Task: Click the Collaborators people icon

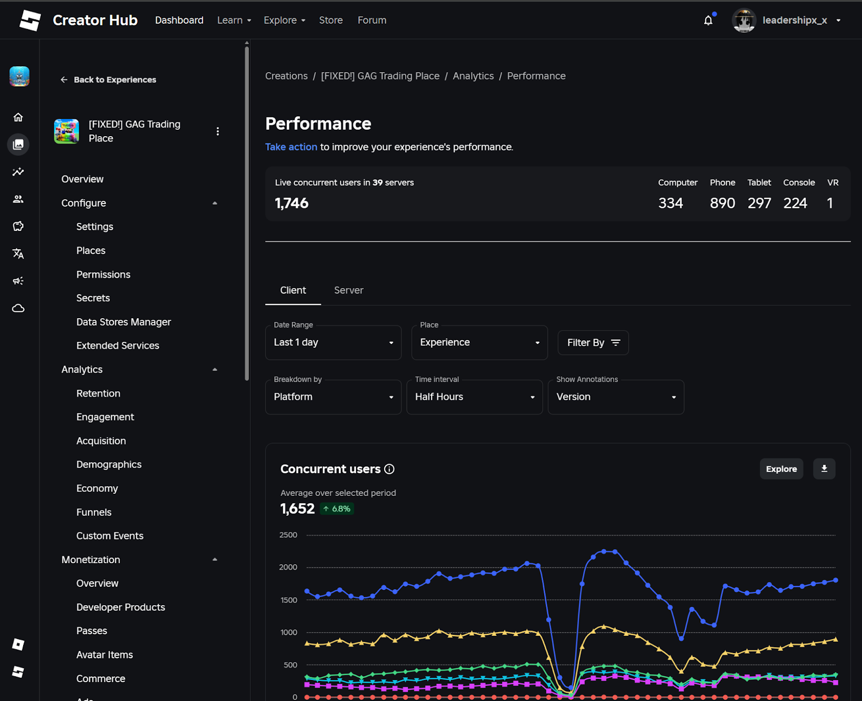Action: [18, 199]
